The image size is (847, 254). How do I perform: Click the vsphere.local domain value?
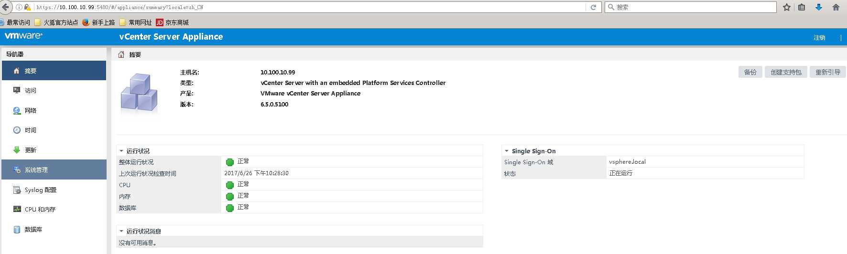[627, 162]
